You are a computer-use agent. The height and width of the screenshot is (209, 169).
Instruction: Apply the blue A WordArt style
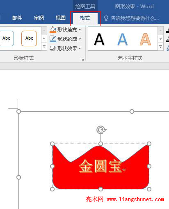[123, 39]
